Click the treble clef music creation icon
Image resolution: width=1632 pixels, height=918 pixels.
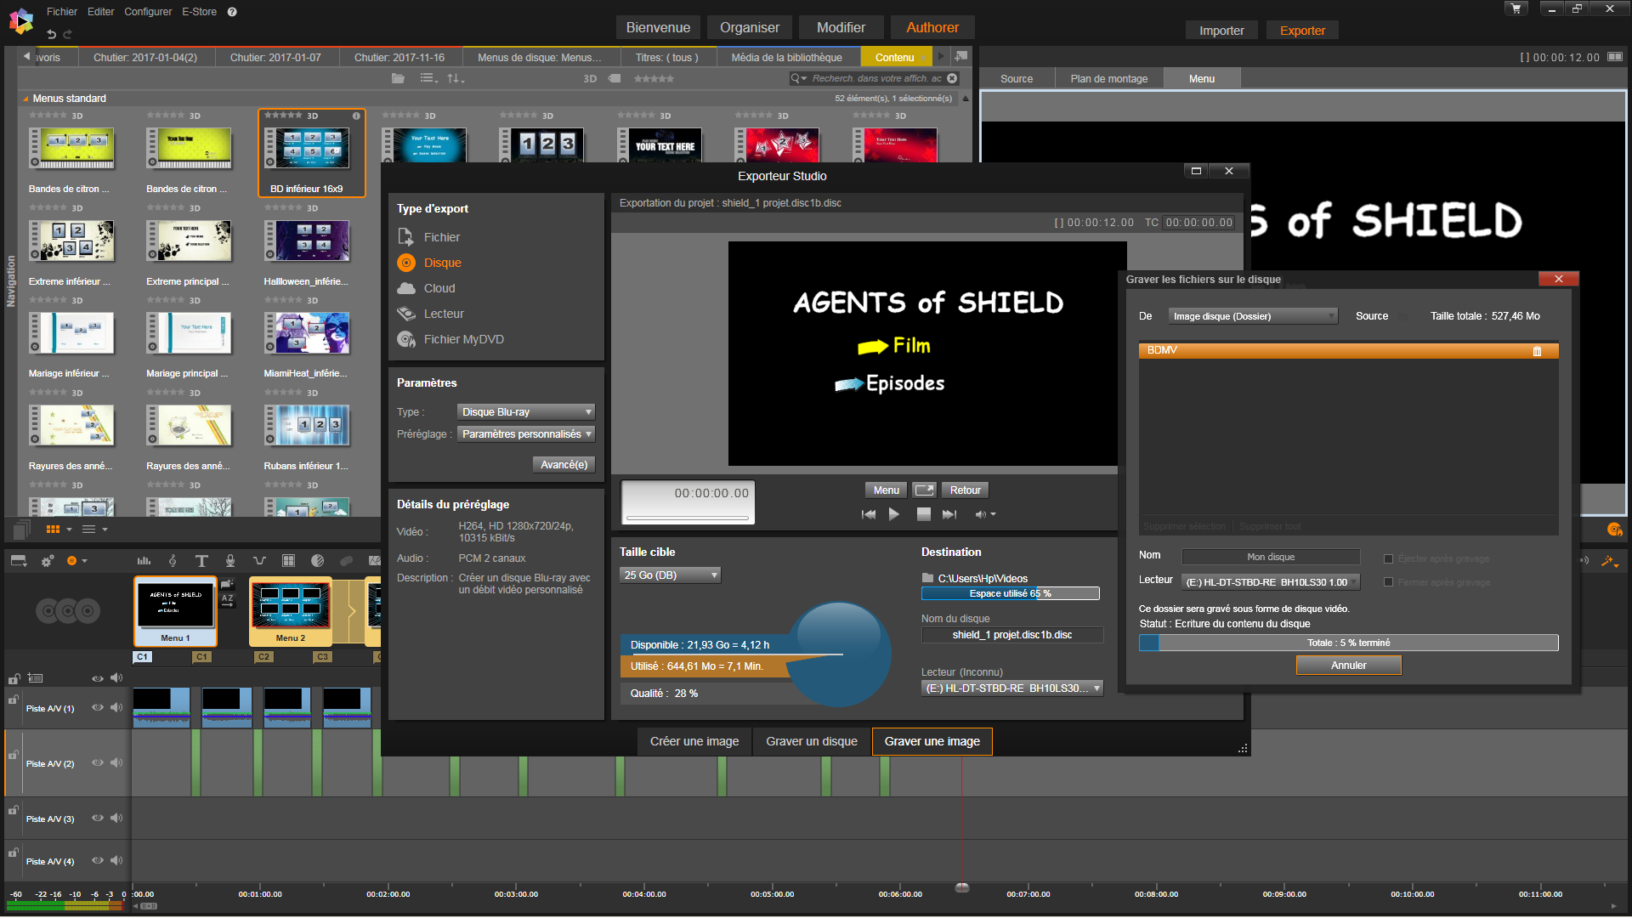(x=173, y=561)
